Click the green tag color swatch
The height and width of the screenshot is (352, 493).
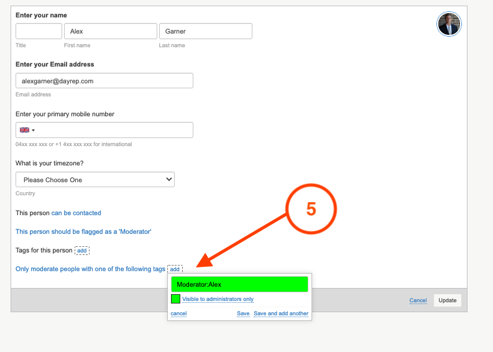175,299
